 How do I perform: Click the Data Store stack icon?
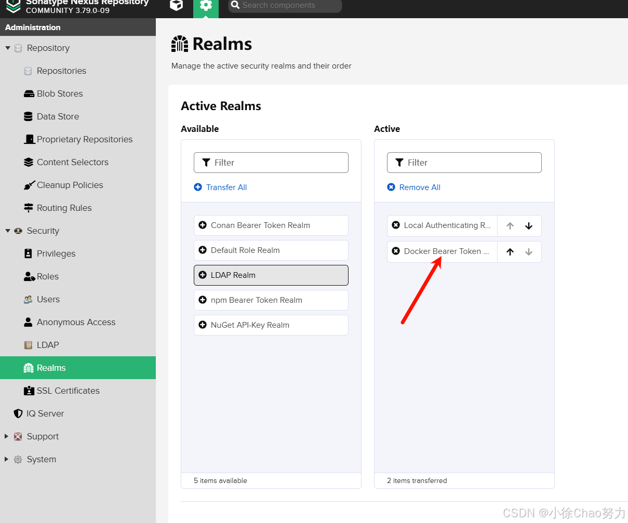[28, 116]
